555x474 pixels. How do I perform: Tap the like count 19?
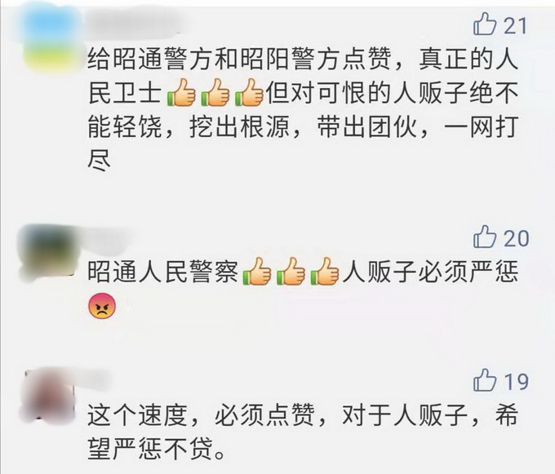517,381
